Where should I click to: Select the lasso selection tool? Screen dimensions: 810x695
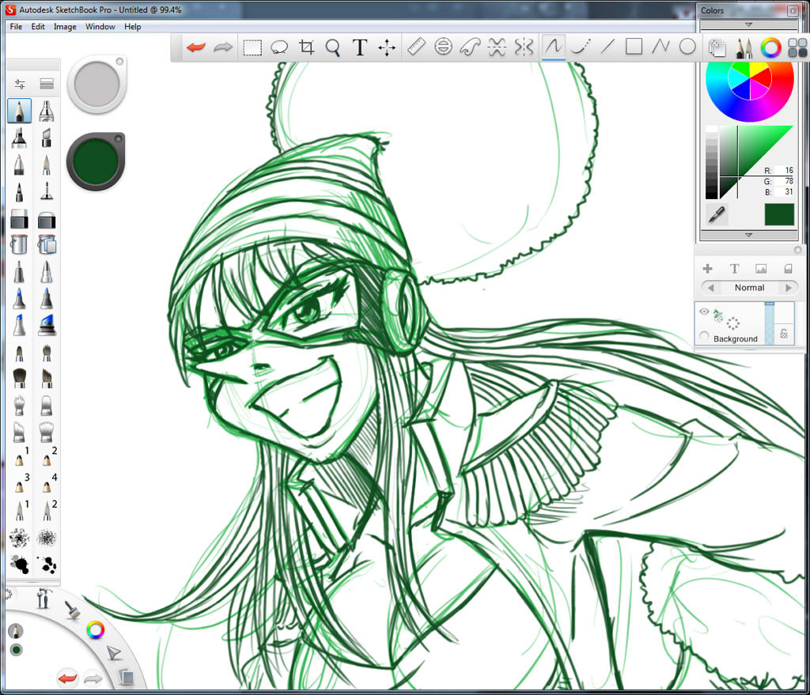[x=279, y=47]
